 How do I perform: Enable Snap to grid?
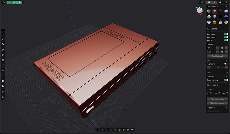click(226, 64)
